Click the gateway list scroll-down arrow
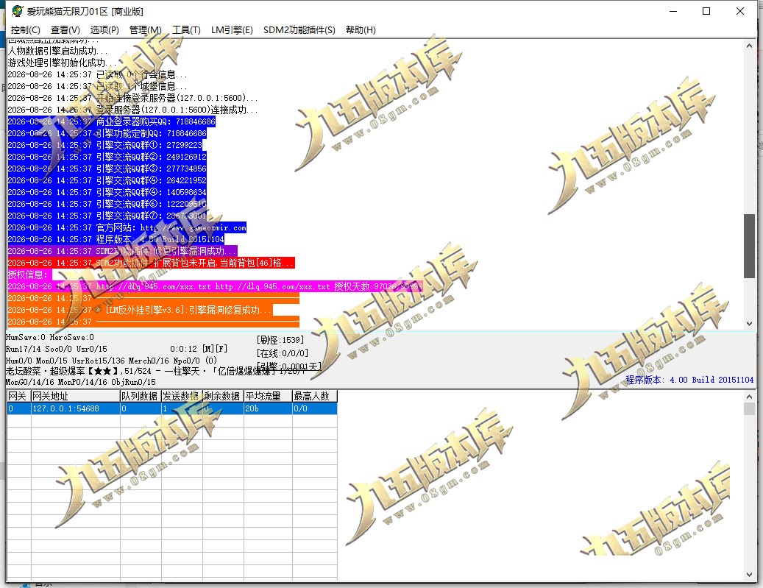763x588 pixels. click(749, 574)
